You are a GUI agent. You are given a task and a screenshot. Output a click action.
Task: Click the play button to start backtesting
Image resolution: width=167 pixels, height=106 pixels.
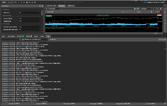[x=153, y=9]
